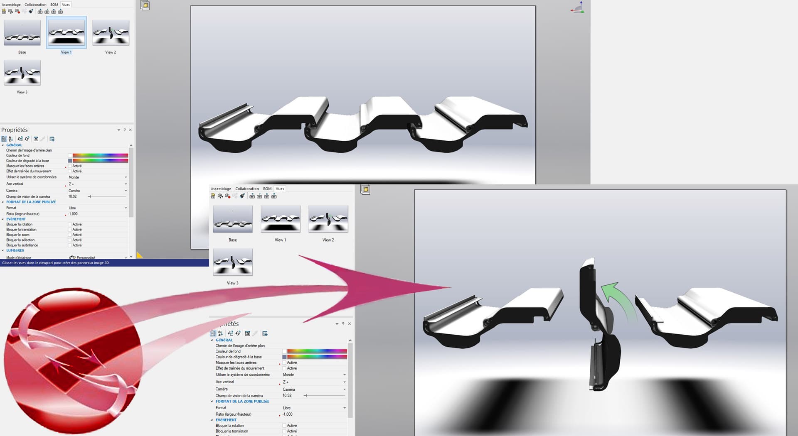Viewport: 798px width, 436px height.
Task: Select Base view thumbnail in upper window
Action: point(22,32)
